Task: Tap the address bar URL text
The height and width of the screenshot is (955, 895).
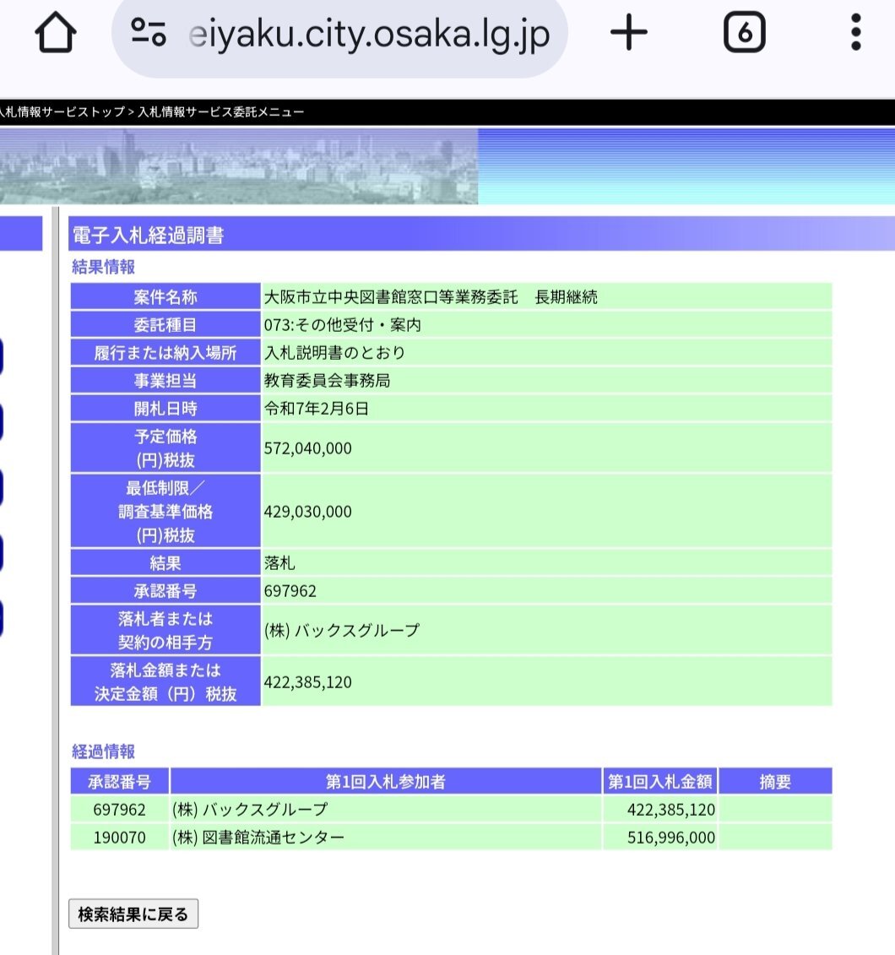Action: [369, 34]
